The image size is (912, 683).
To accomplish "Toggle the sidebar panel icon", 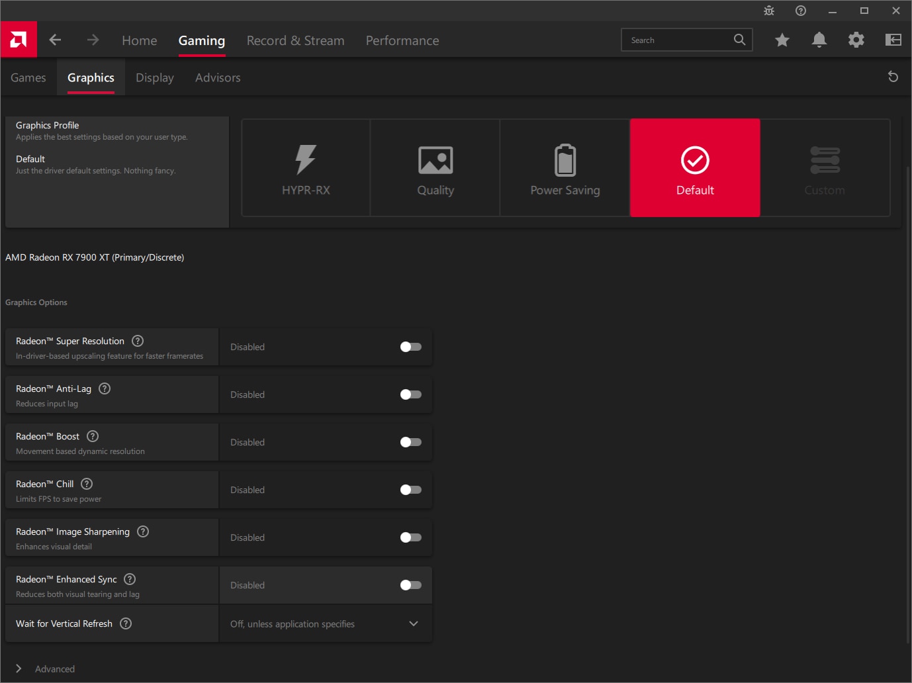I will click(x=893, y=40).
